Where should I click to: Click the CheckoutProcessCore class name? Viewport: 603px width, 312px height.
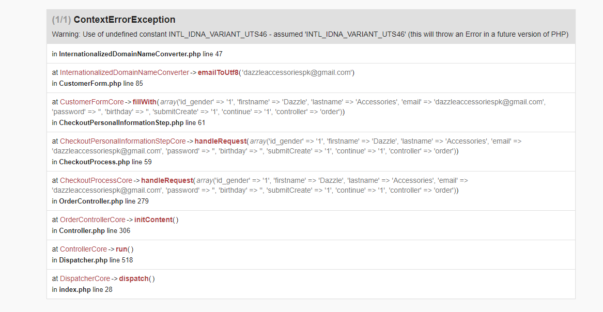point(96,180)
